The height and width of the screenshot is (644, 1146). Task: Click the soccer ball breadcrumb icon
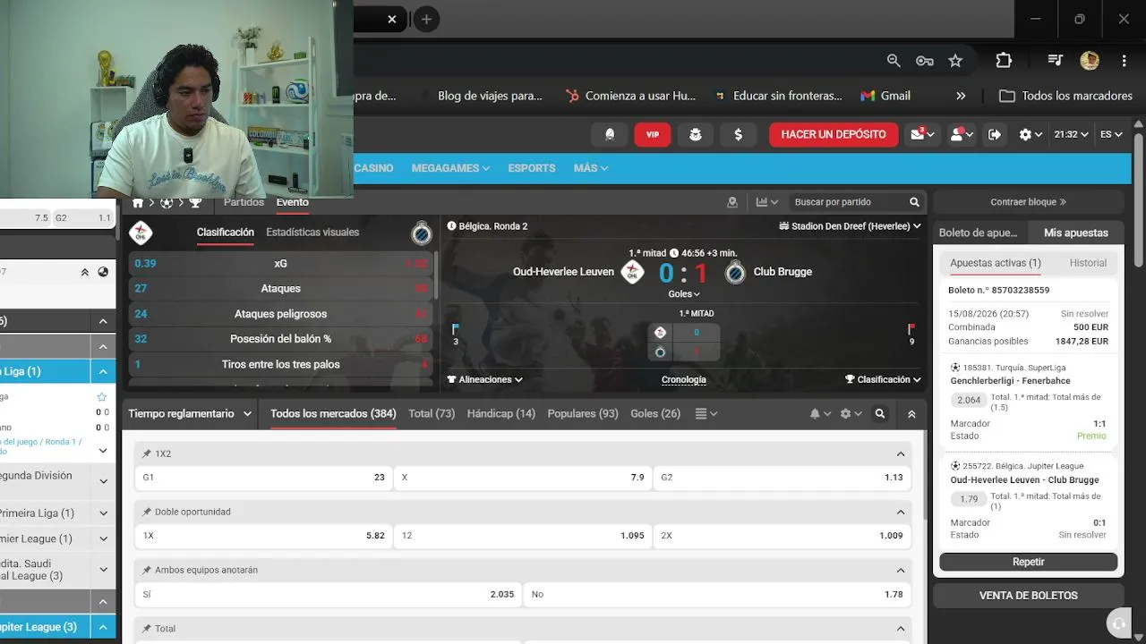[167, 203]
